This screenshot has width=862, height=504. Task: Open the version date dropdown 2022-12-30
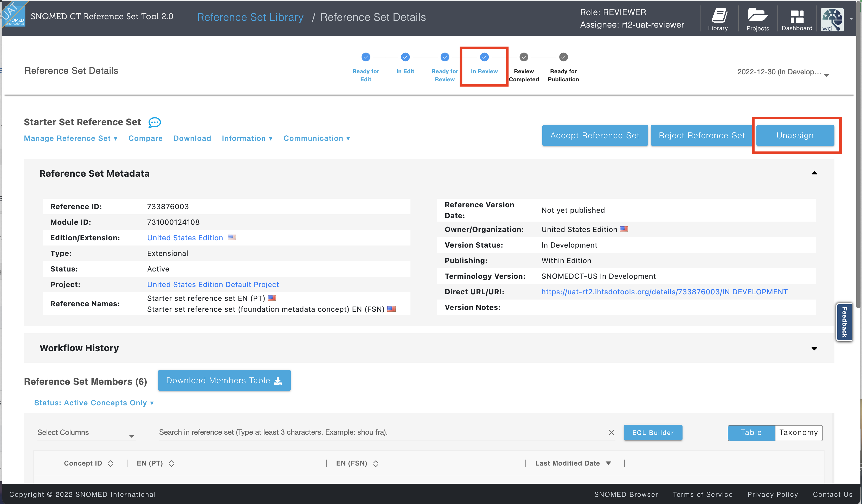click(784, 72)
